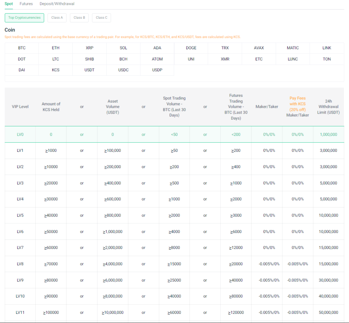349x323 pixels.
Task: Filter by Class B
Action: (79, 18)
